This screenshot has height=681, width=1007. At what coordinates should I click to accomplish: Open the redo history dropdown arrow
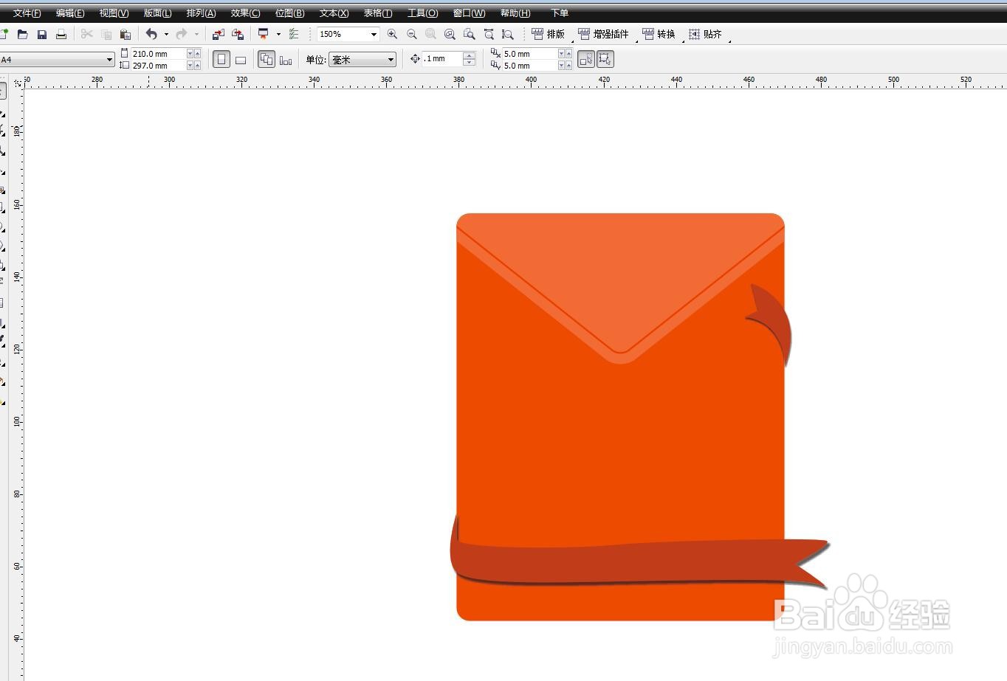tap(196, 35)
